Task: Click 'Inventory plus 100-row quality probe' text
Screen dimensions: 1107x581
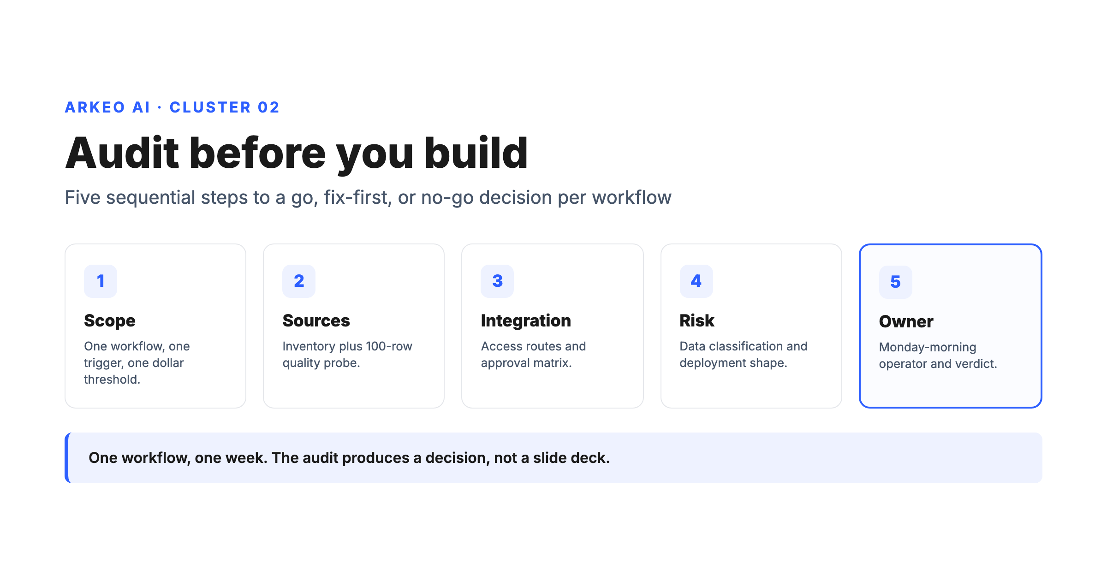Action: 347,355
